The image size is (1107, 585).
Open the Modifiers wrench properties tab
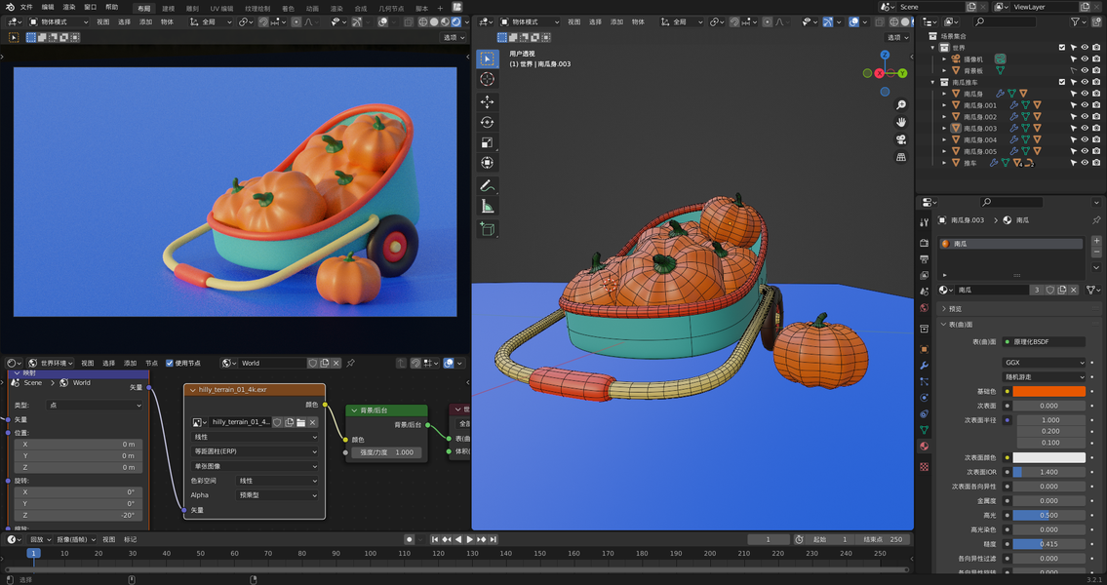(925, 366)
